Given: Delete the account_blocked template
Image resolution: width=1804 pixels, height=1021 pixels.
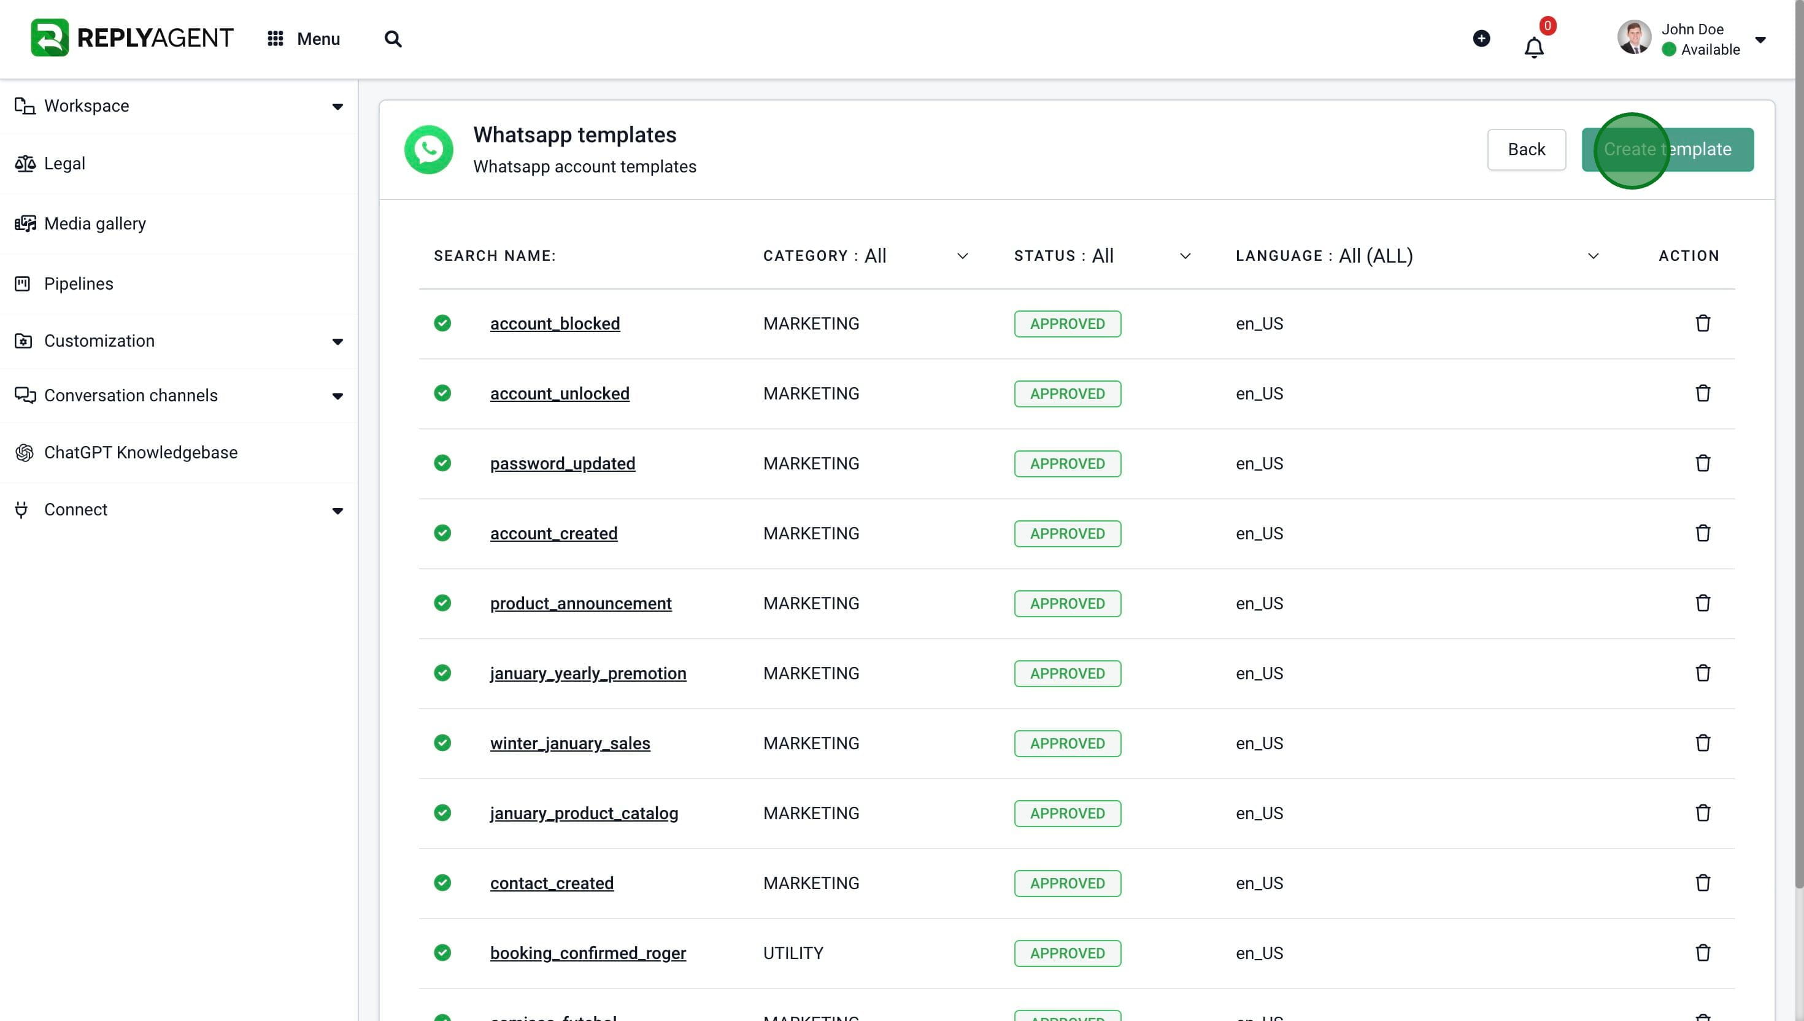Looking at the screenshot, I should (1702, 323).
